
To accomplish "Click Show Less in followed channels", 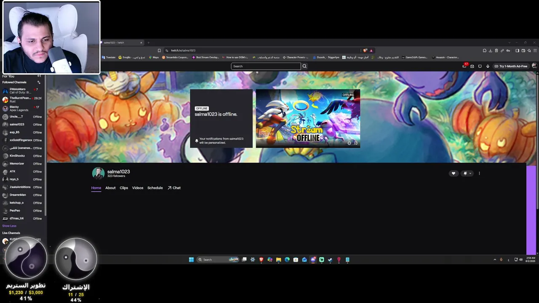I will click(9, 226).
